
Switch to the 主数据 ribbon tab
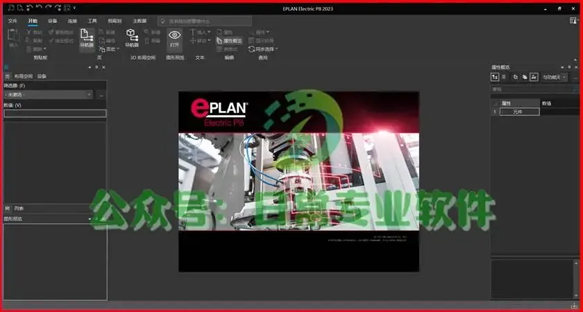[x=140, y=21]
